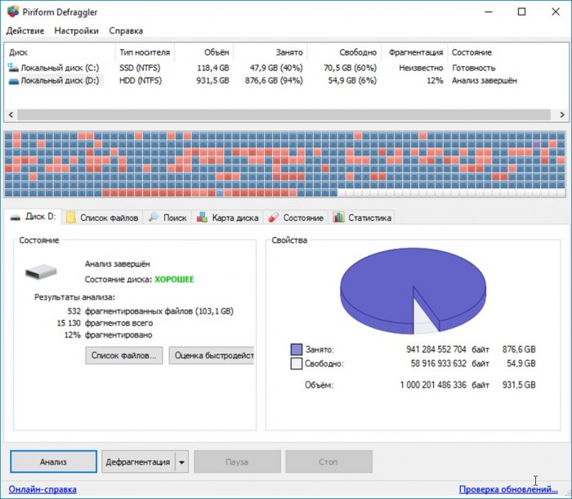This screenshot has width=572, height=499.
Task: Open the Настройки menu
Action: pos(77,31)
